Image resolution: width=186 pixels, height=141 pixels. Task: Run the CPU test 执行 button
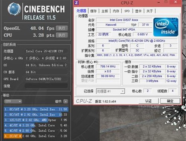(x=62, y=35)
